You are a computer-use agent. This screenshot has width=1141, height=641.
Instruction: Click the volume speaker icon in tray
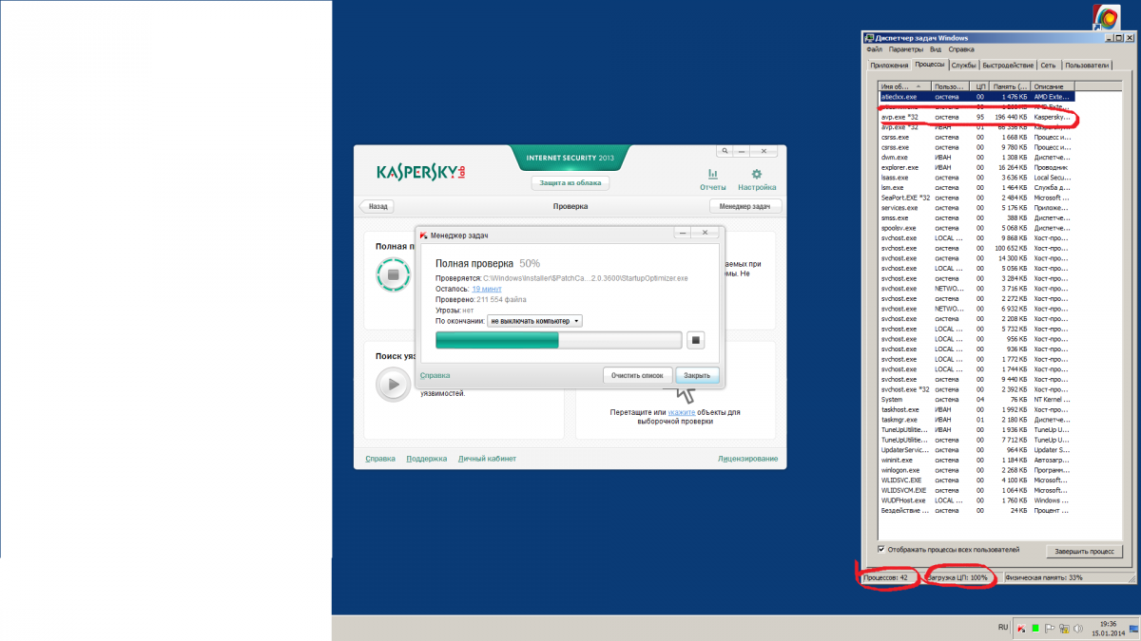click(1077, 629)
